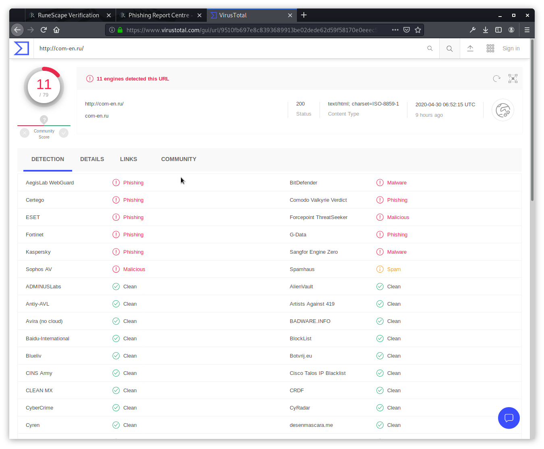Click the Sign in link
This screenshot has width=544, height=449.
511,48
